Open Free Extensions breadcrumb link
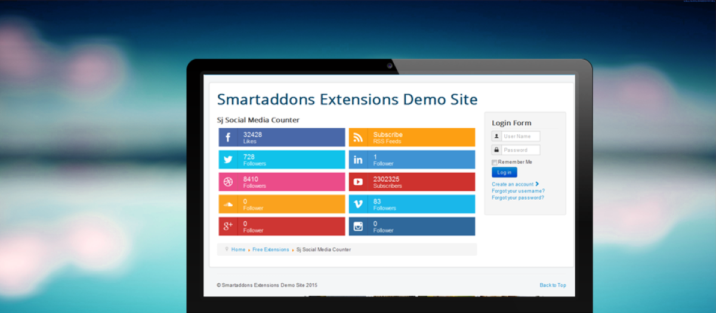 [270, 249]
